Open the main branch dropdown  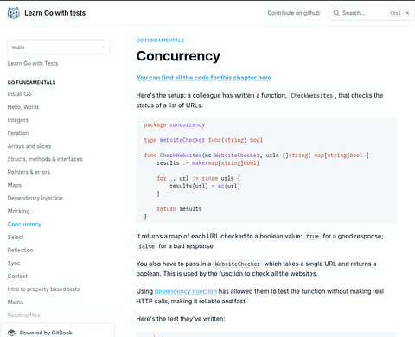(x=59, y=48)
